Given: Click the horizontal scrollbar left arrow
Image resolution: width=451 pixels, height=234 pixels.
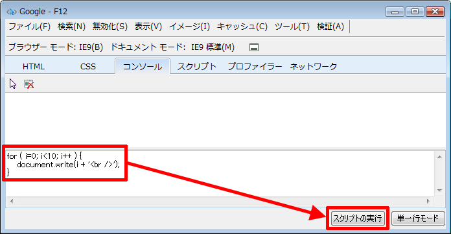Looking at the screenshot, I should tap(12, 201).
